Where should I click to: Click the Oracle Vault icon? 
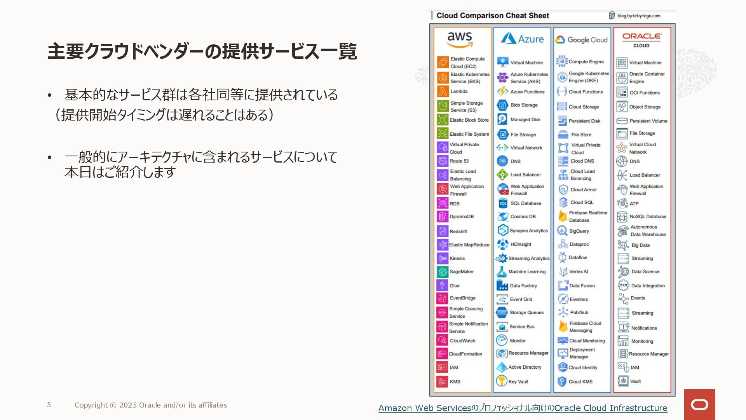pyautogui.click(x=623, y=381)
